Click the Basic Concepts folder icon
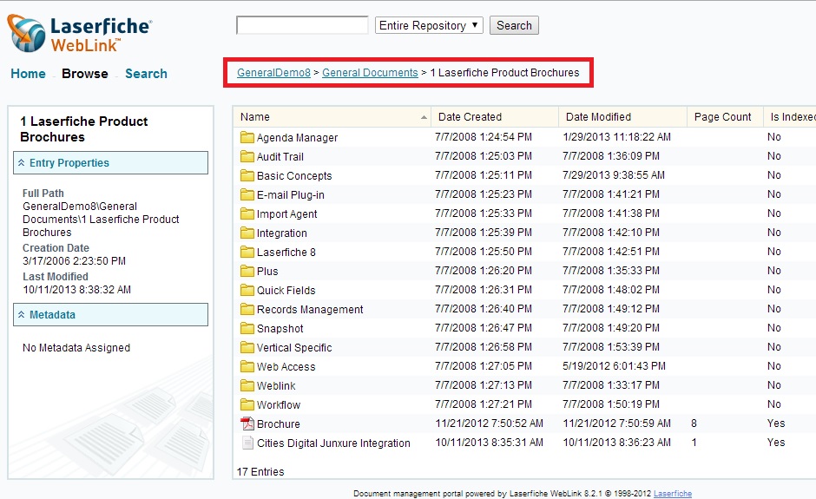This screenshot has width=816, height=499. [x=247, y=175]
